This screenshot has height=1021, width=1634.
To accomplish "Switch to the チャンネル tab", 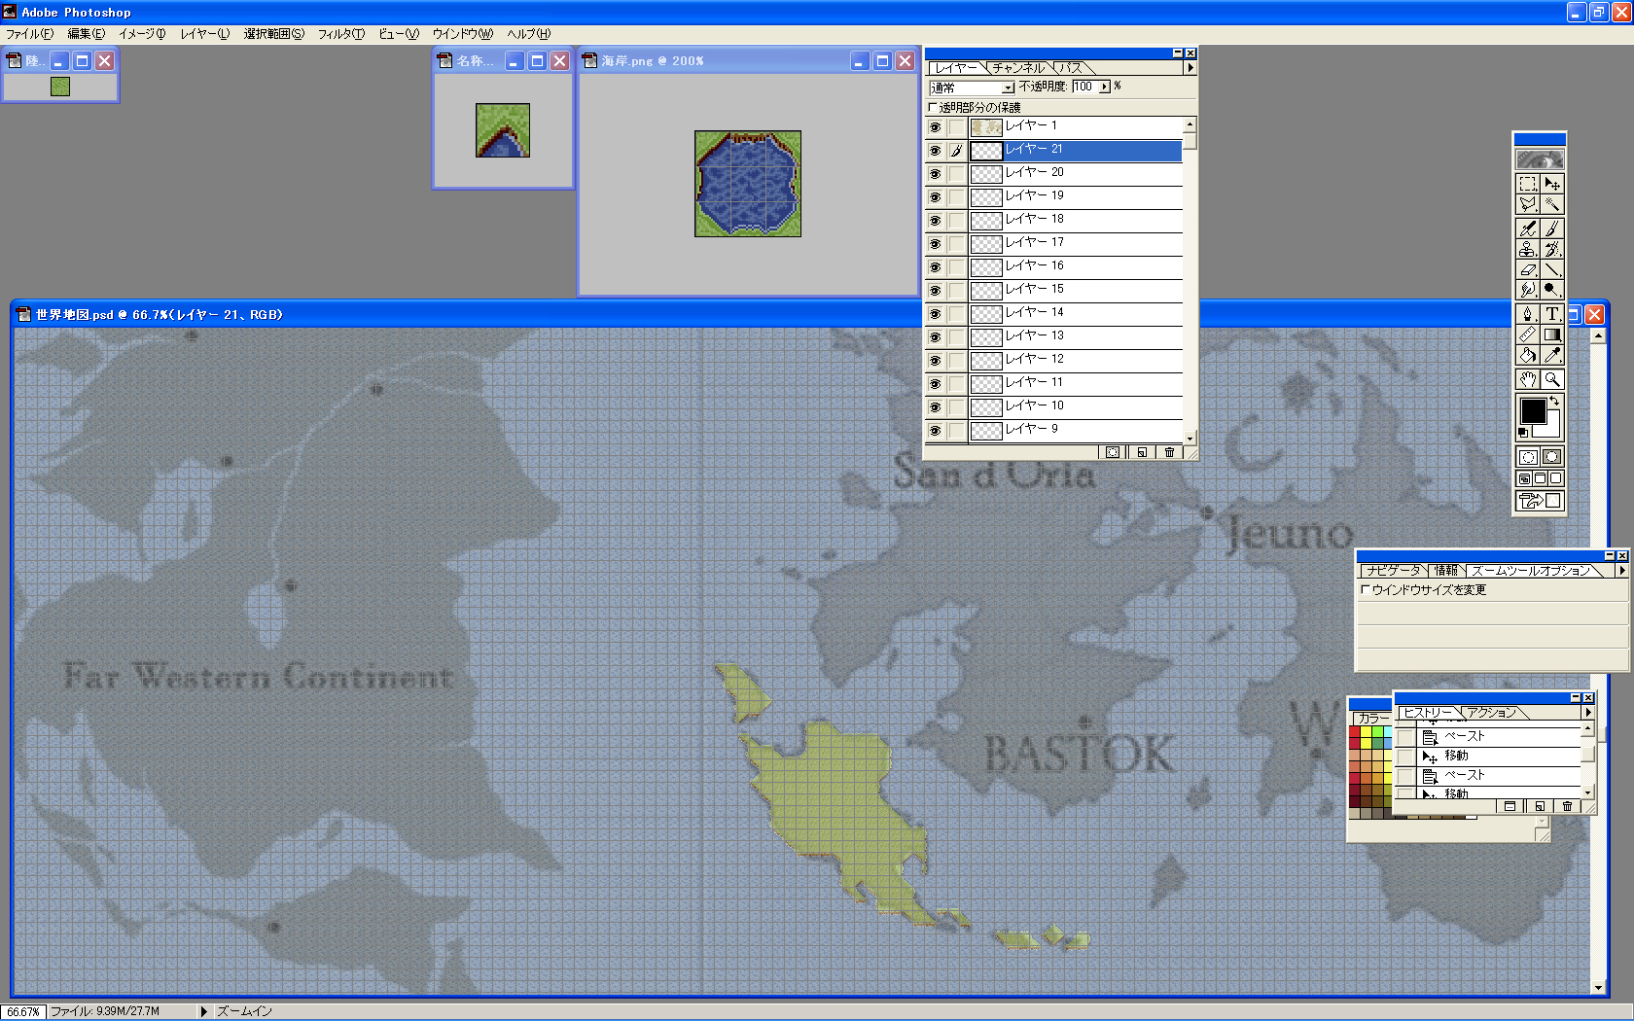I will click(1018, 68).
